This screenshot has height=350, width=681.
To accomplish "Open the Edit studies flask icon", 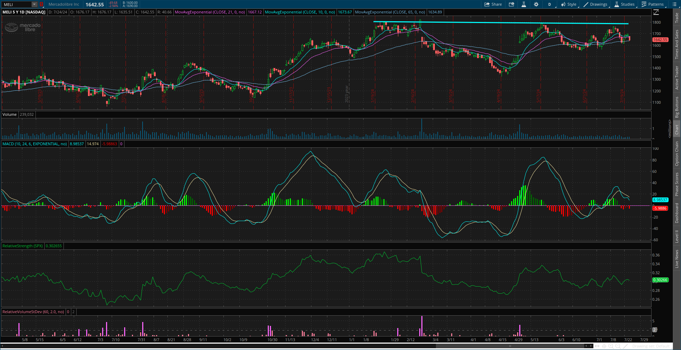I will click(x=524, y=4).
